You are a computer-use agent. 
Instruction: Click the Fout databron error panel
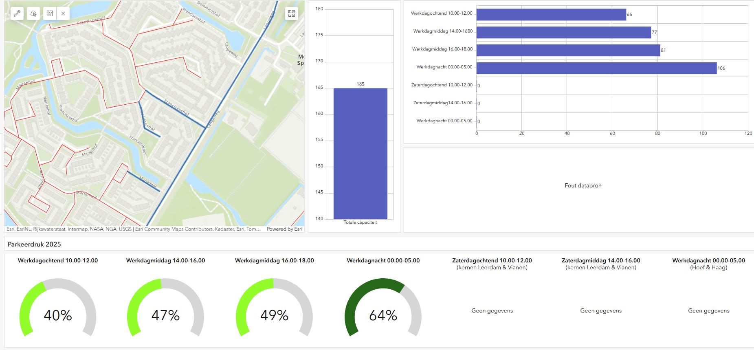583,185
